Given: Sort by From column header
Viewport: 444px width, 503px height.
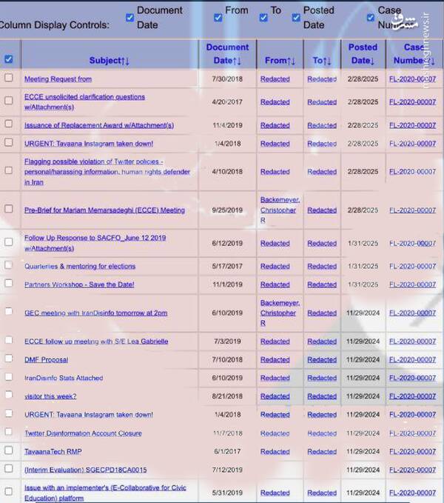Looking at the screenshot, I should pyautogui.click(x=279, y=60).
